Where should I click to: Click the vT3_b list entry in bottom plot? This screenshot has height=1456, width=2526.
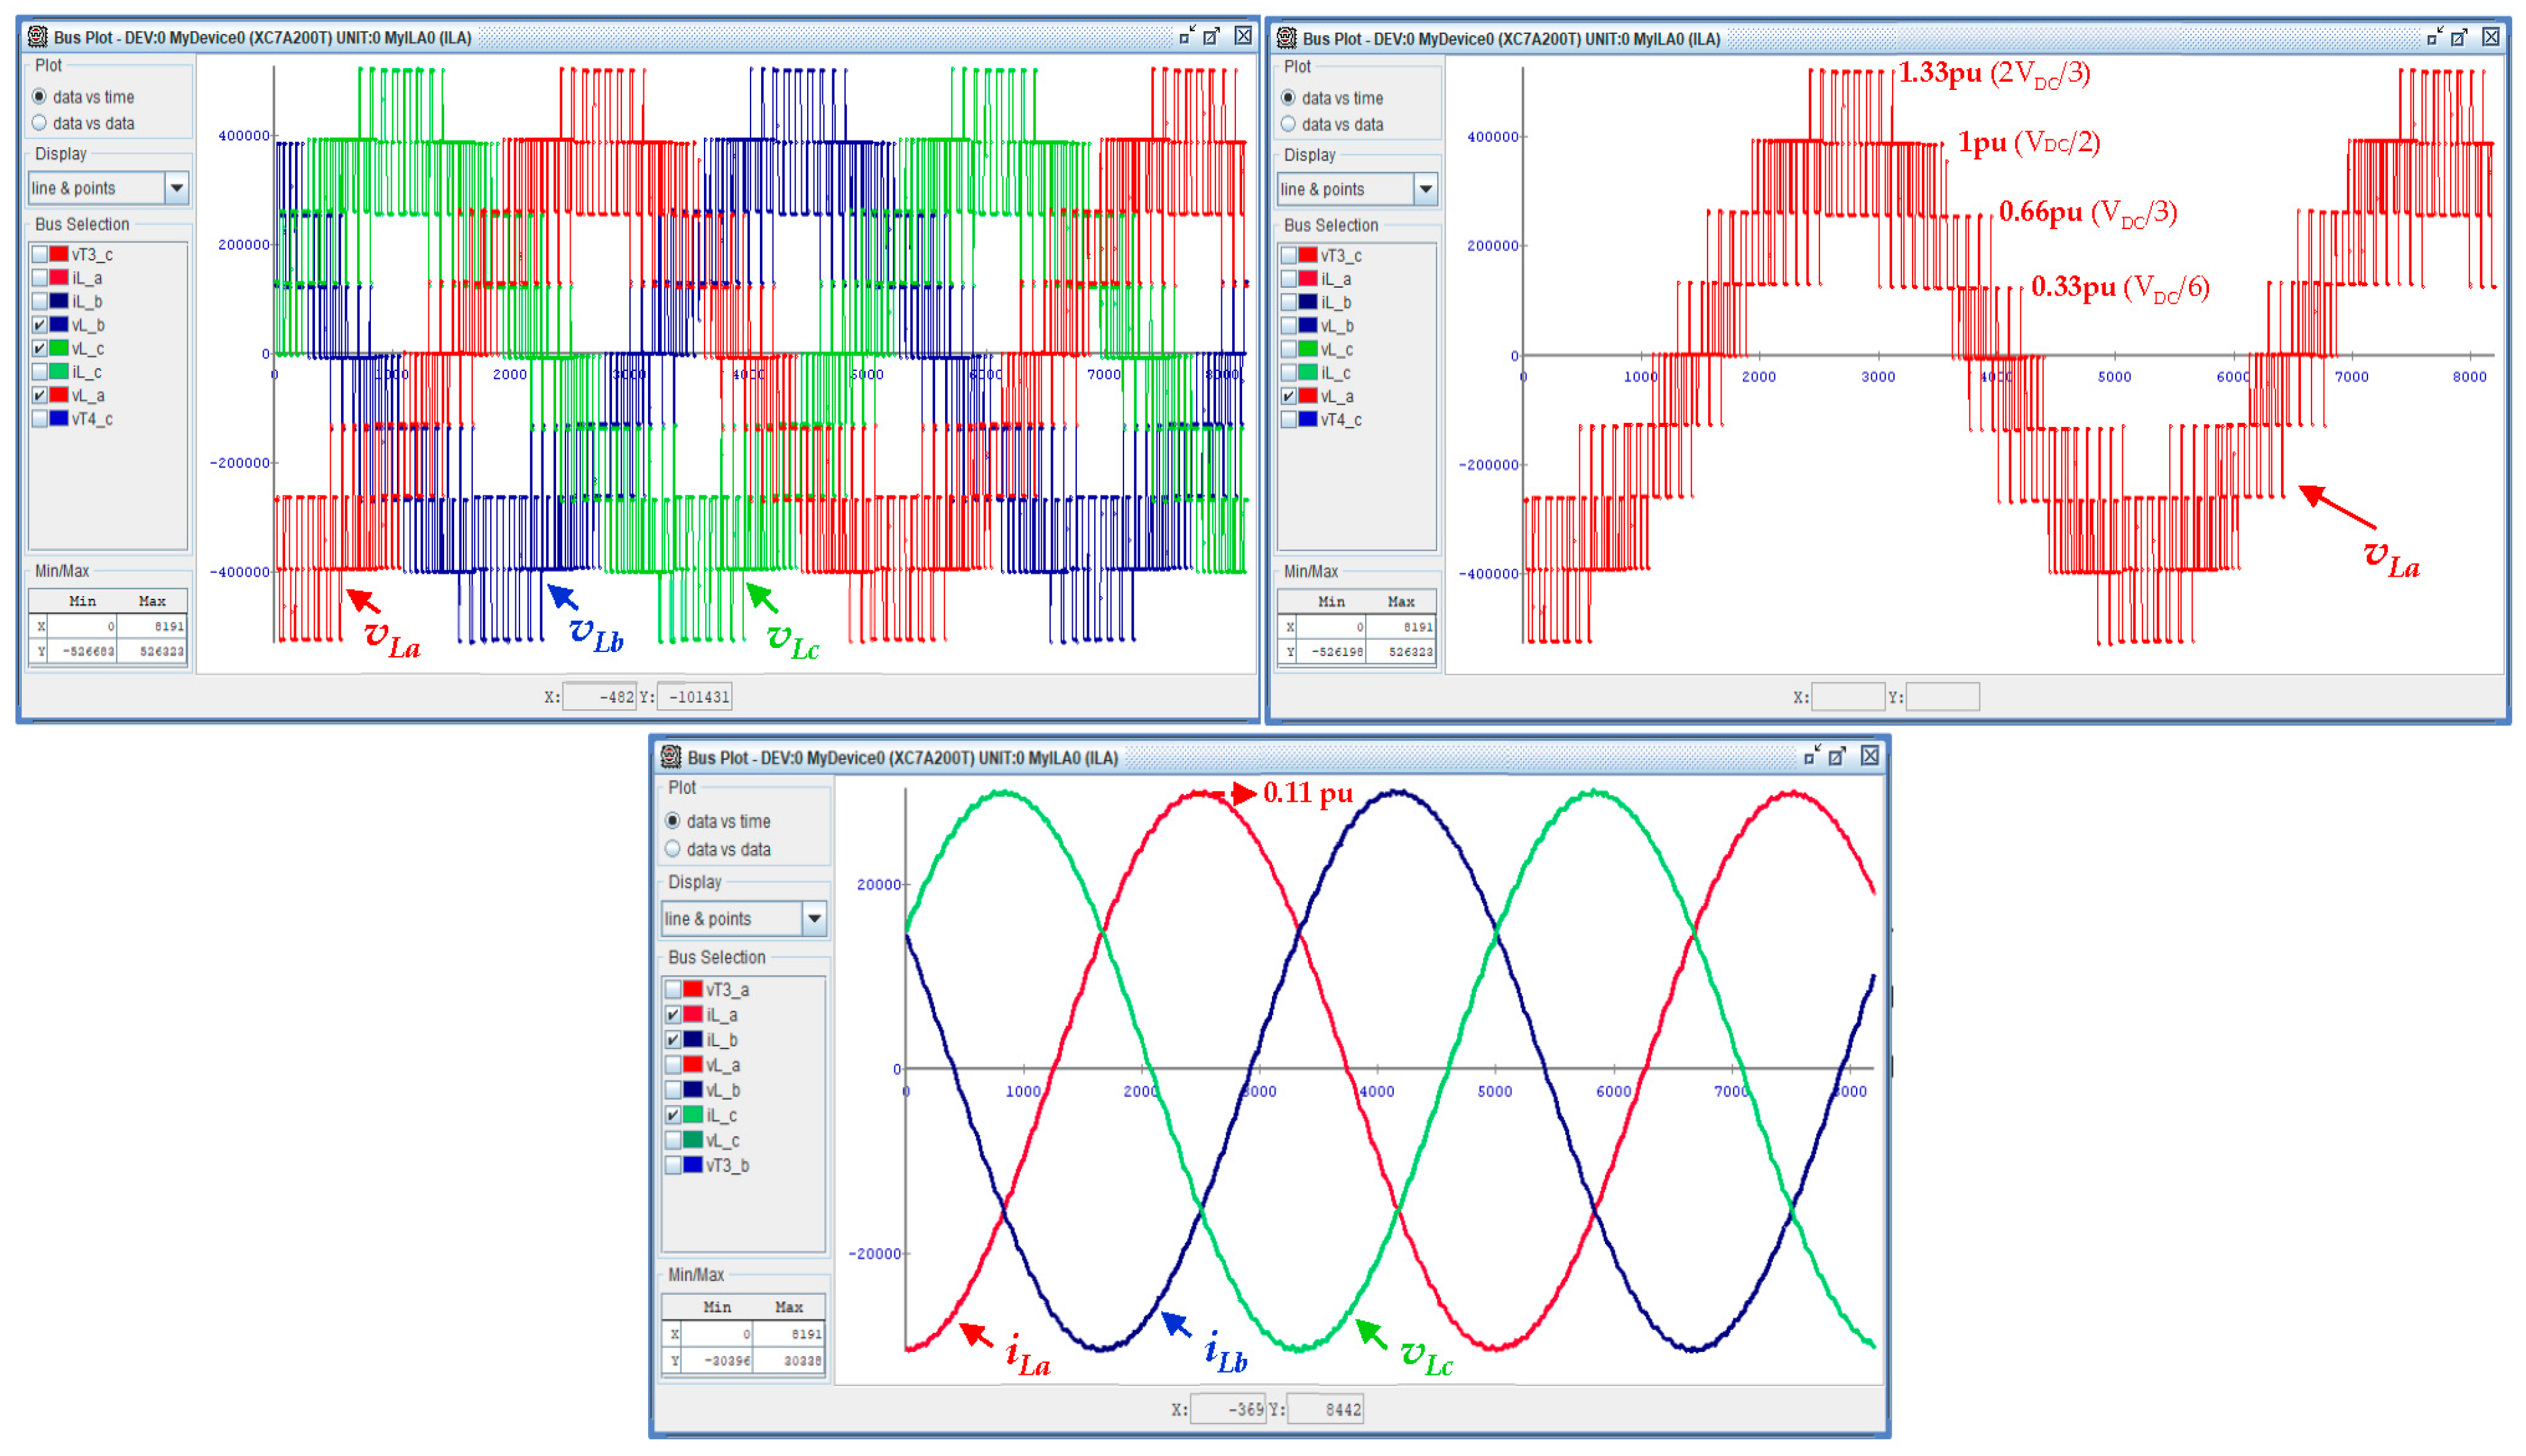[727, 1165]
